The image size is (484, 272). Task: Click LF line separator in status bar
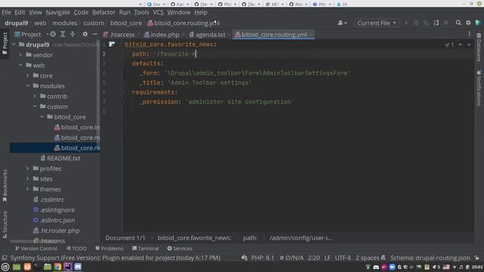tap(327, 258)
